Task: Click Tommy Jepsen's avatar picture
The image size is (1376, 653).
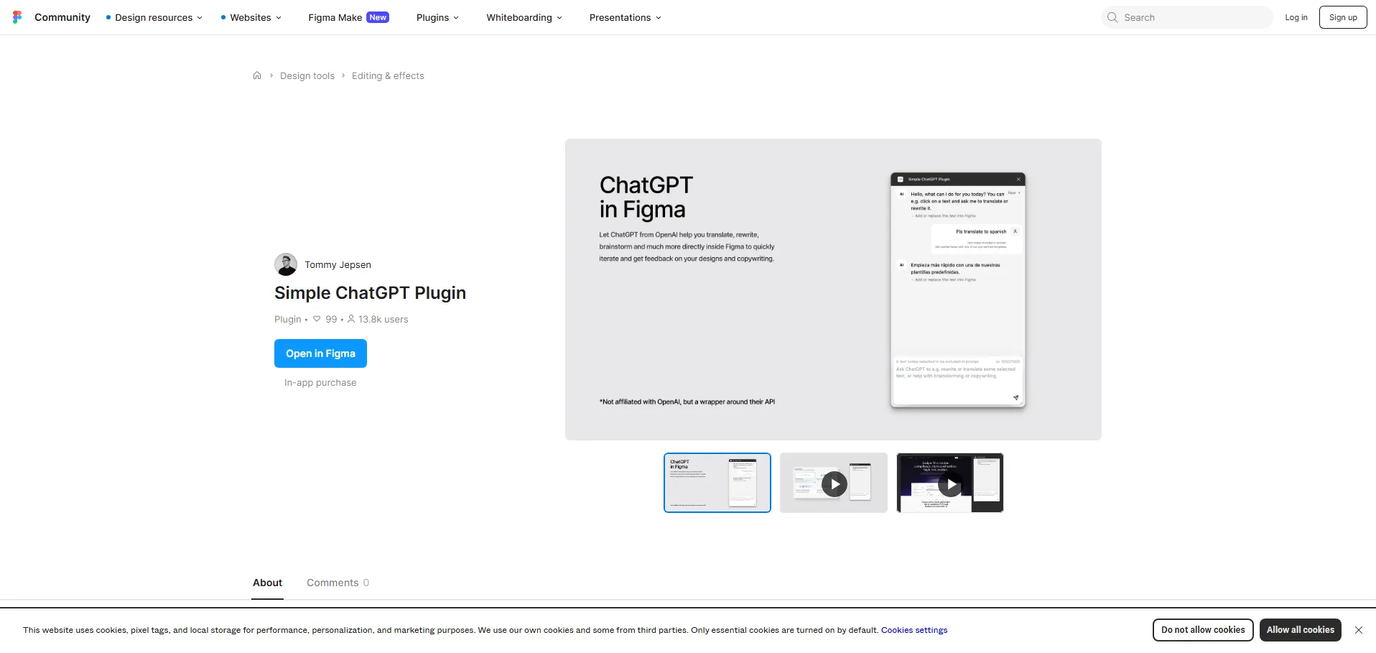Action: click(x=286, y=264)
